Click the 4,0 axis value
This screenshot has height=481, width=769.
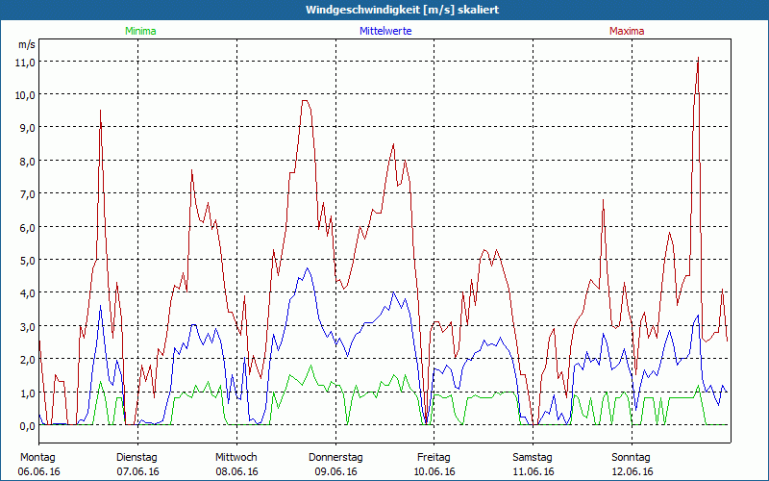pos(27,293)
